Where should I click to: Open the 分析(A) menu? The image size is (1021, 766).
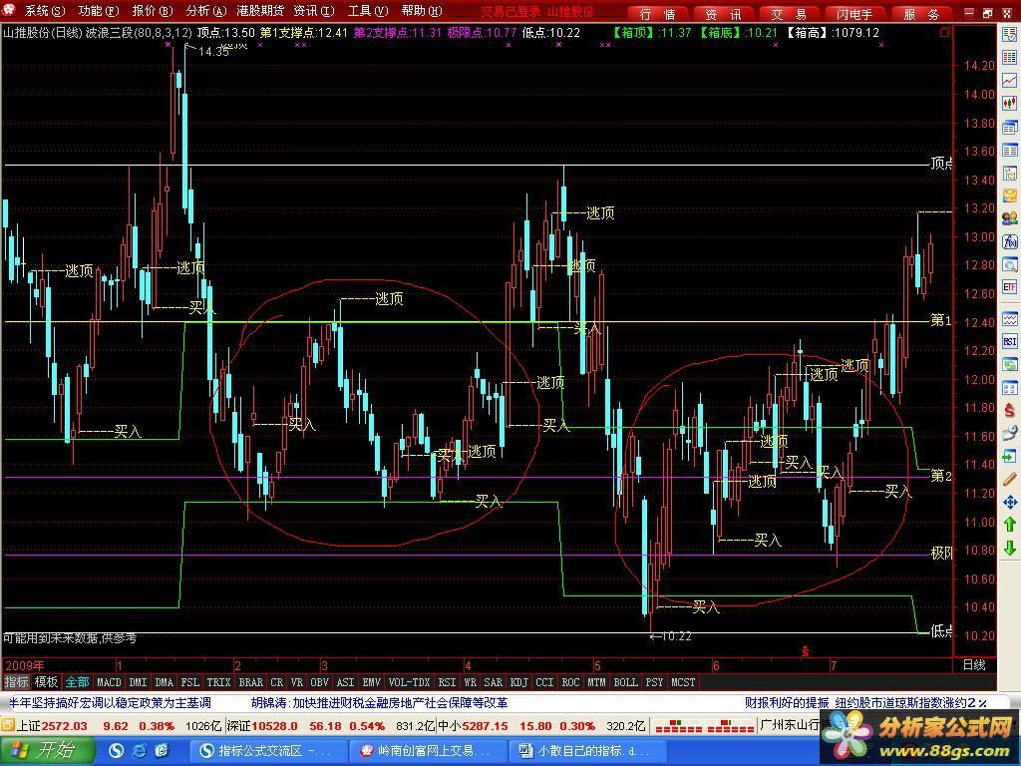coord(205,10)
